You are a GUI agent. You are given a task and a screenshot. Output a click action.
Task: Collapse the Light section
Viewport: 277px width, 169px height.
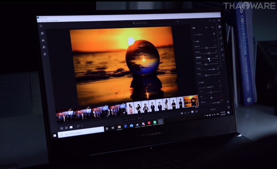click(x=195, y=41)
